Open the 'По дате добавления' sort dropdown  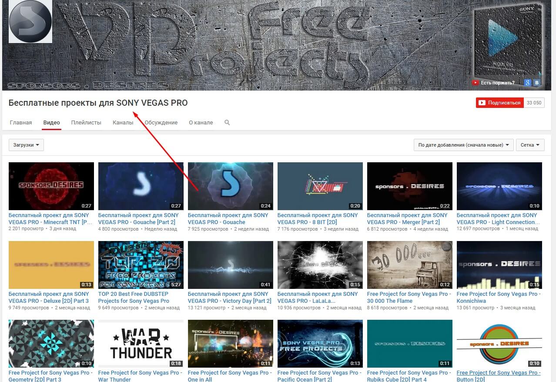pos(463,145)
